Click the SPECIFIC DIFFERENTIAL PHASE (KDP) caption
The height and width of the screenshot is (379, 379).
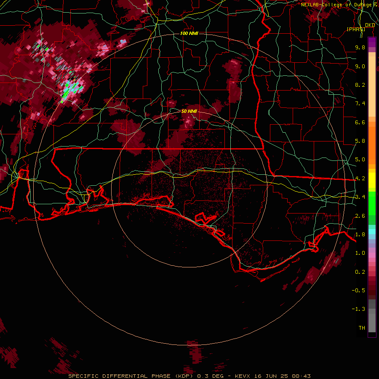pos(131,376)
